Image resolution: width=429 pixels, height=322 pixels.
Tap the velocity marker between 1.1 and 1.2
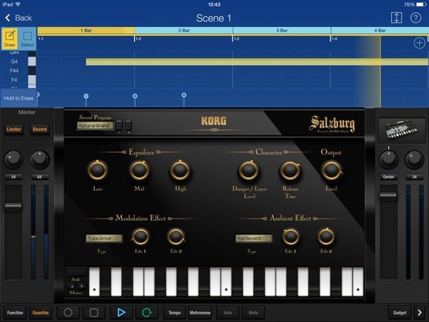point(86,96)
